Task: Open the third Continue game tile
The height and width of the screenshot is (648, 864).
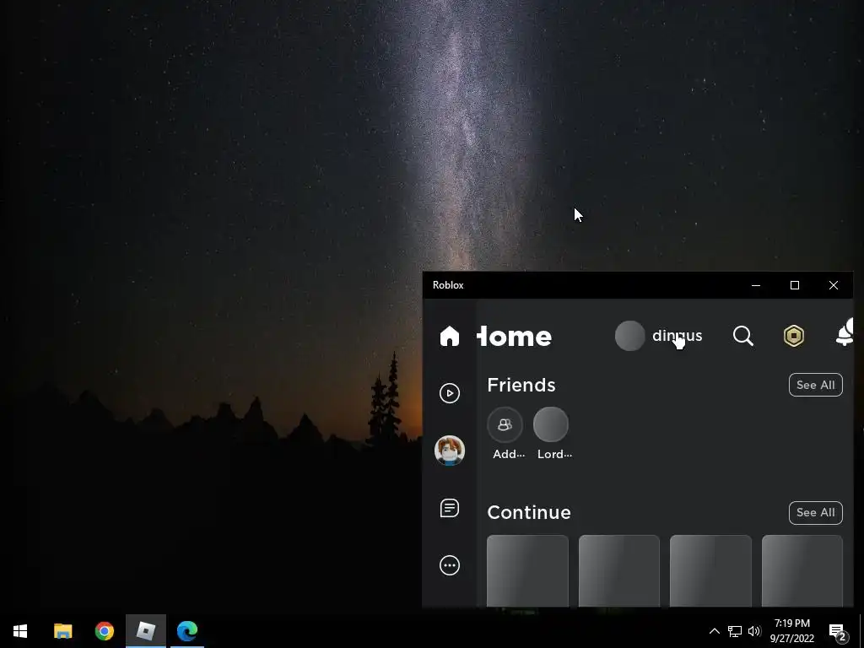Action: [710, 571]
